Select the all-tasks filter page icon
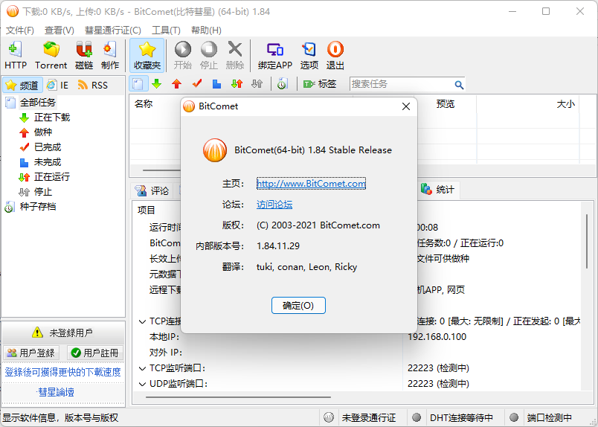Image resolution: width=598 pixels, height=427 pixels. pos(138,84)
